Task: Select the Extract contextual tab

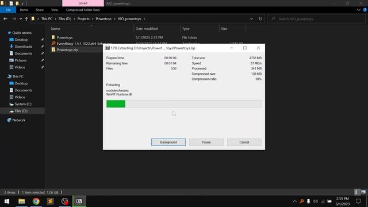Action: point(83,3)
